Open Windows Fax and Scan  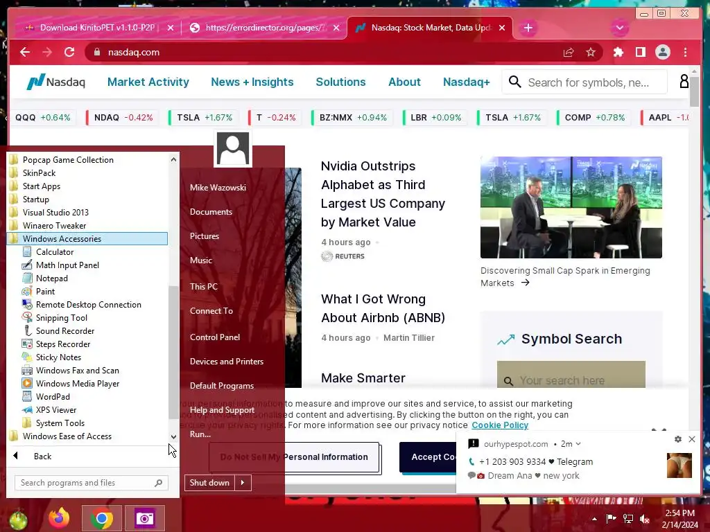78,370
